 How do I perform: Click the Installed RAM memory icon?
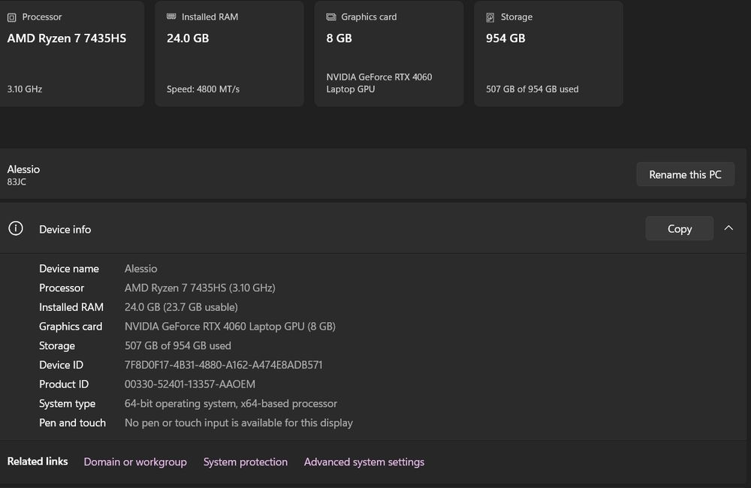pyautogui.click(x=171, y=17)
